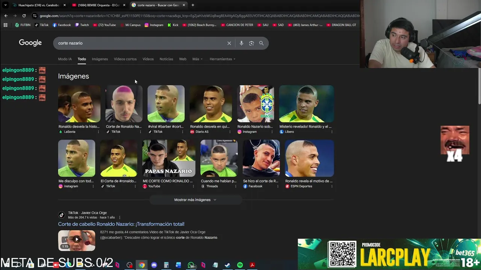The width and height of the screenshot is (481, 270).
Task: Open the PAPAS NAZARIO YouTube thumbnail
Action: point(169,158)
